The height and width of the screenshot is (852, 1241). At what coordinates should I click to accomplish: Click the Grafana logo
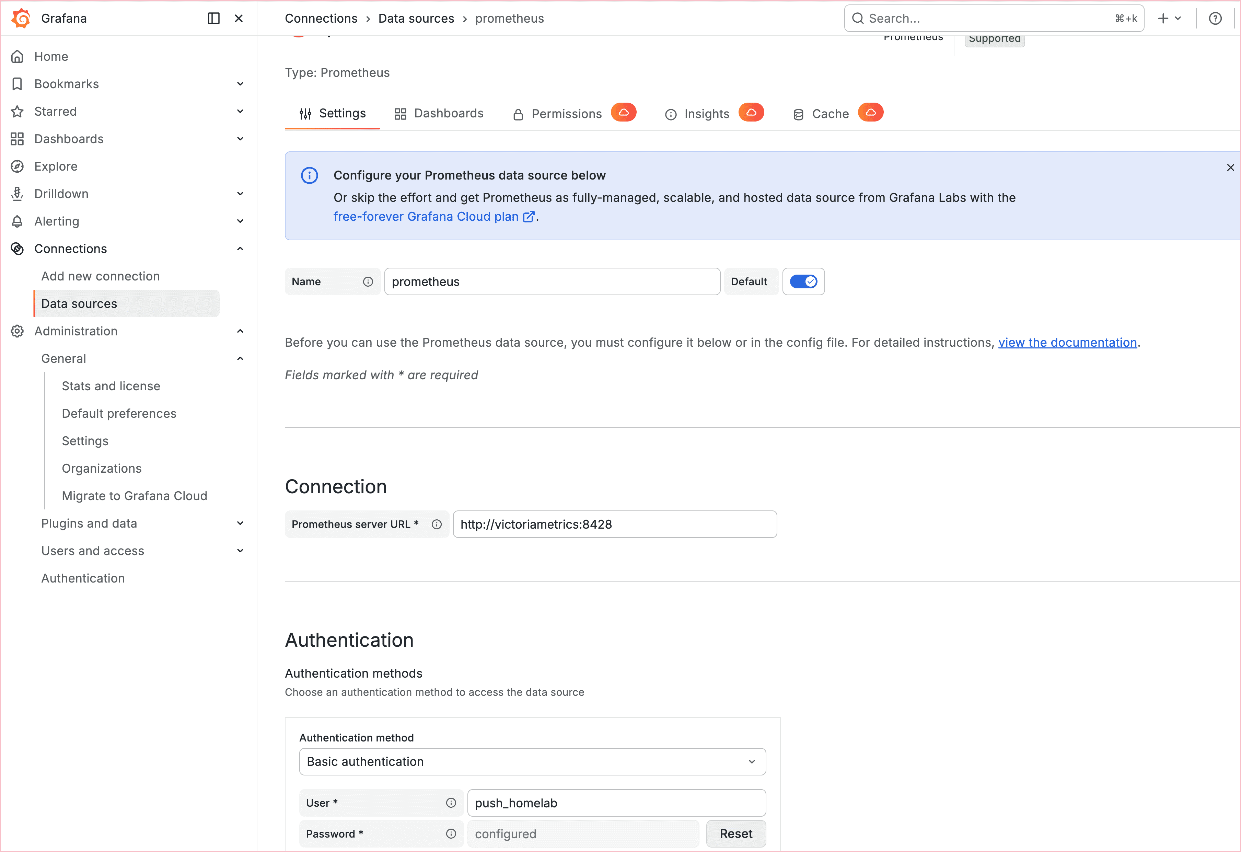pos(21,18)
